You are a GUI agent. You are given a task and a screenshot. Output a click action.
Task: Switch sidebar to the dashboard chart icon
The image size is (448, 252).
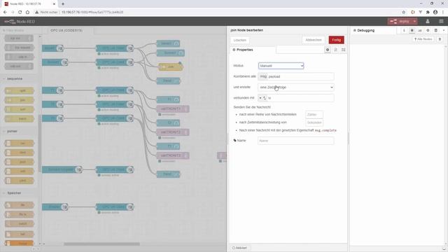pyautogui.click(x=420, y=30)
